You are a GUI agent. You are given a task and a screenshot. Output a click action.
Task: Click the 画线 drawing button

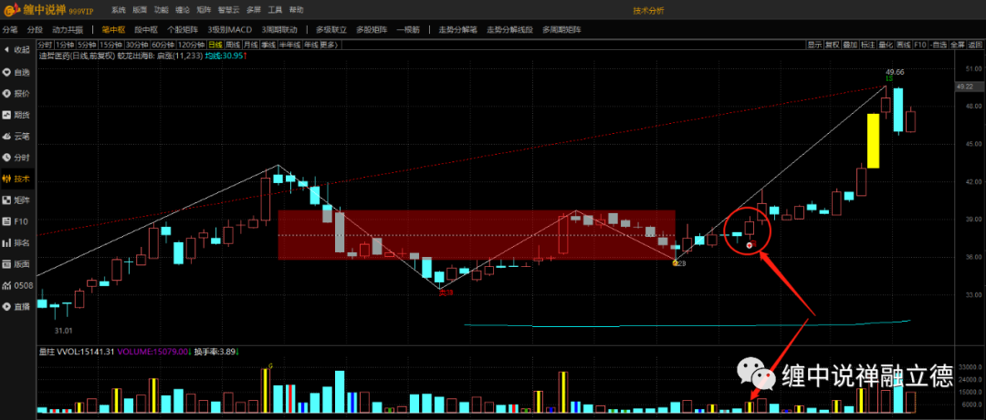click(x=904, y=45)
